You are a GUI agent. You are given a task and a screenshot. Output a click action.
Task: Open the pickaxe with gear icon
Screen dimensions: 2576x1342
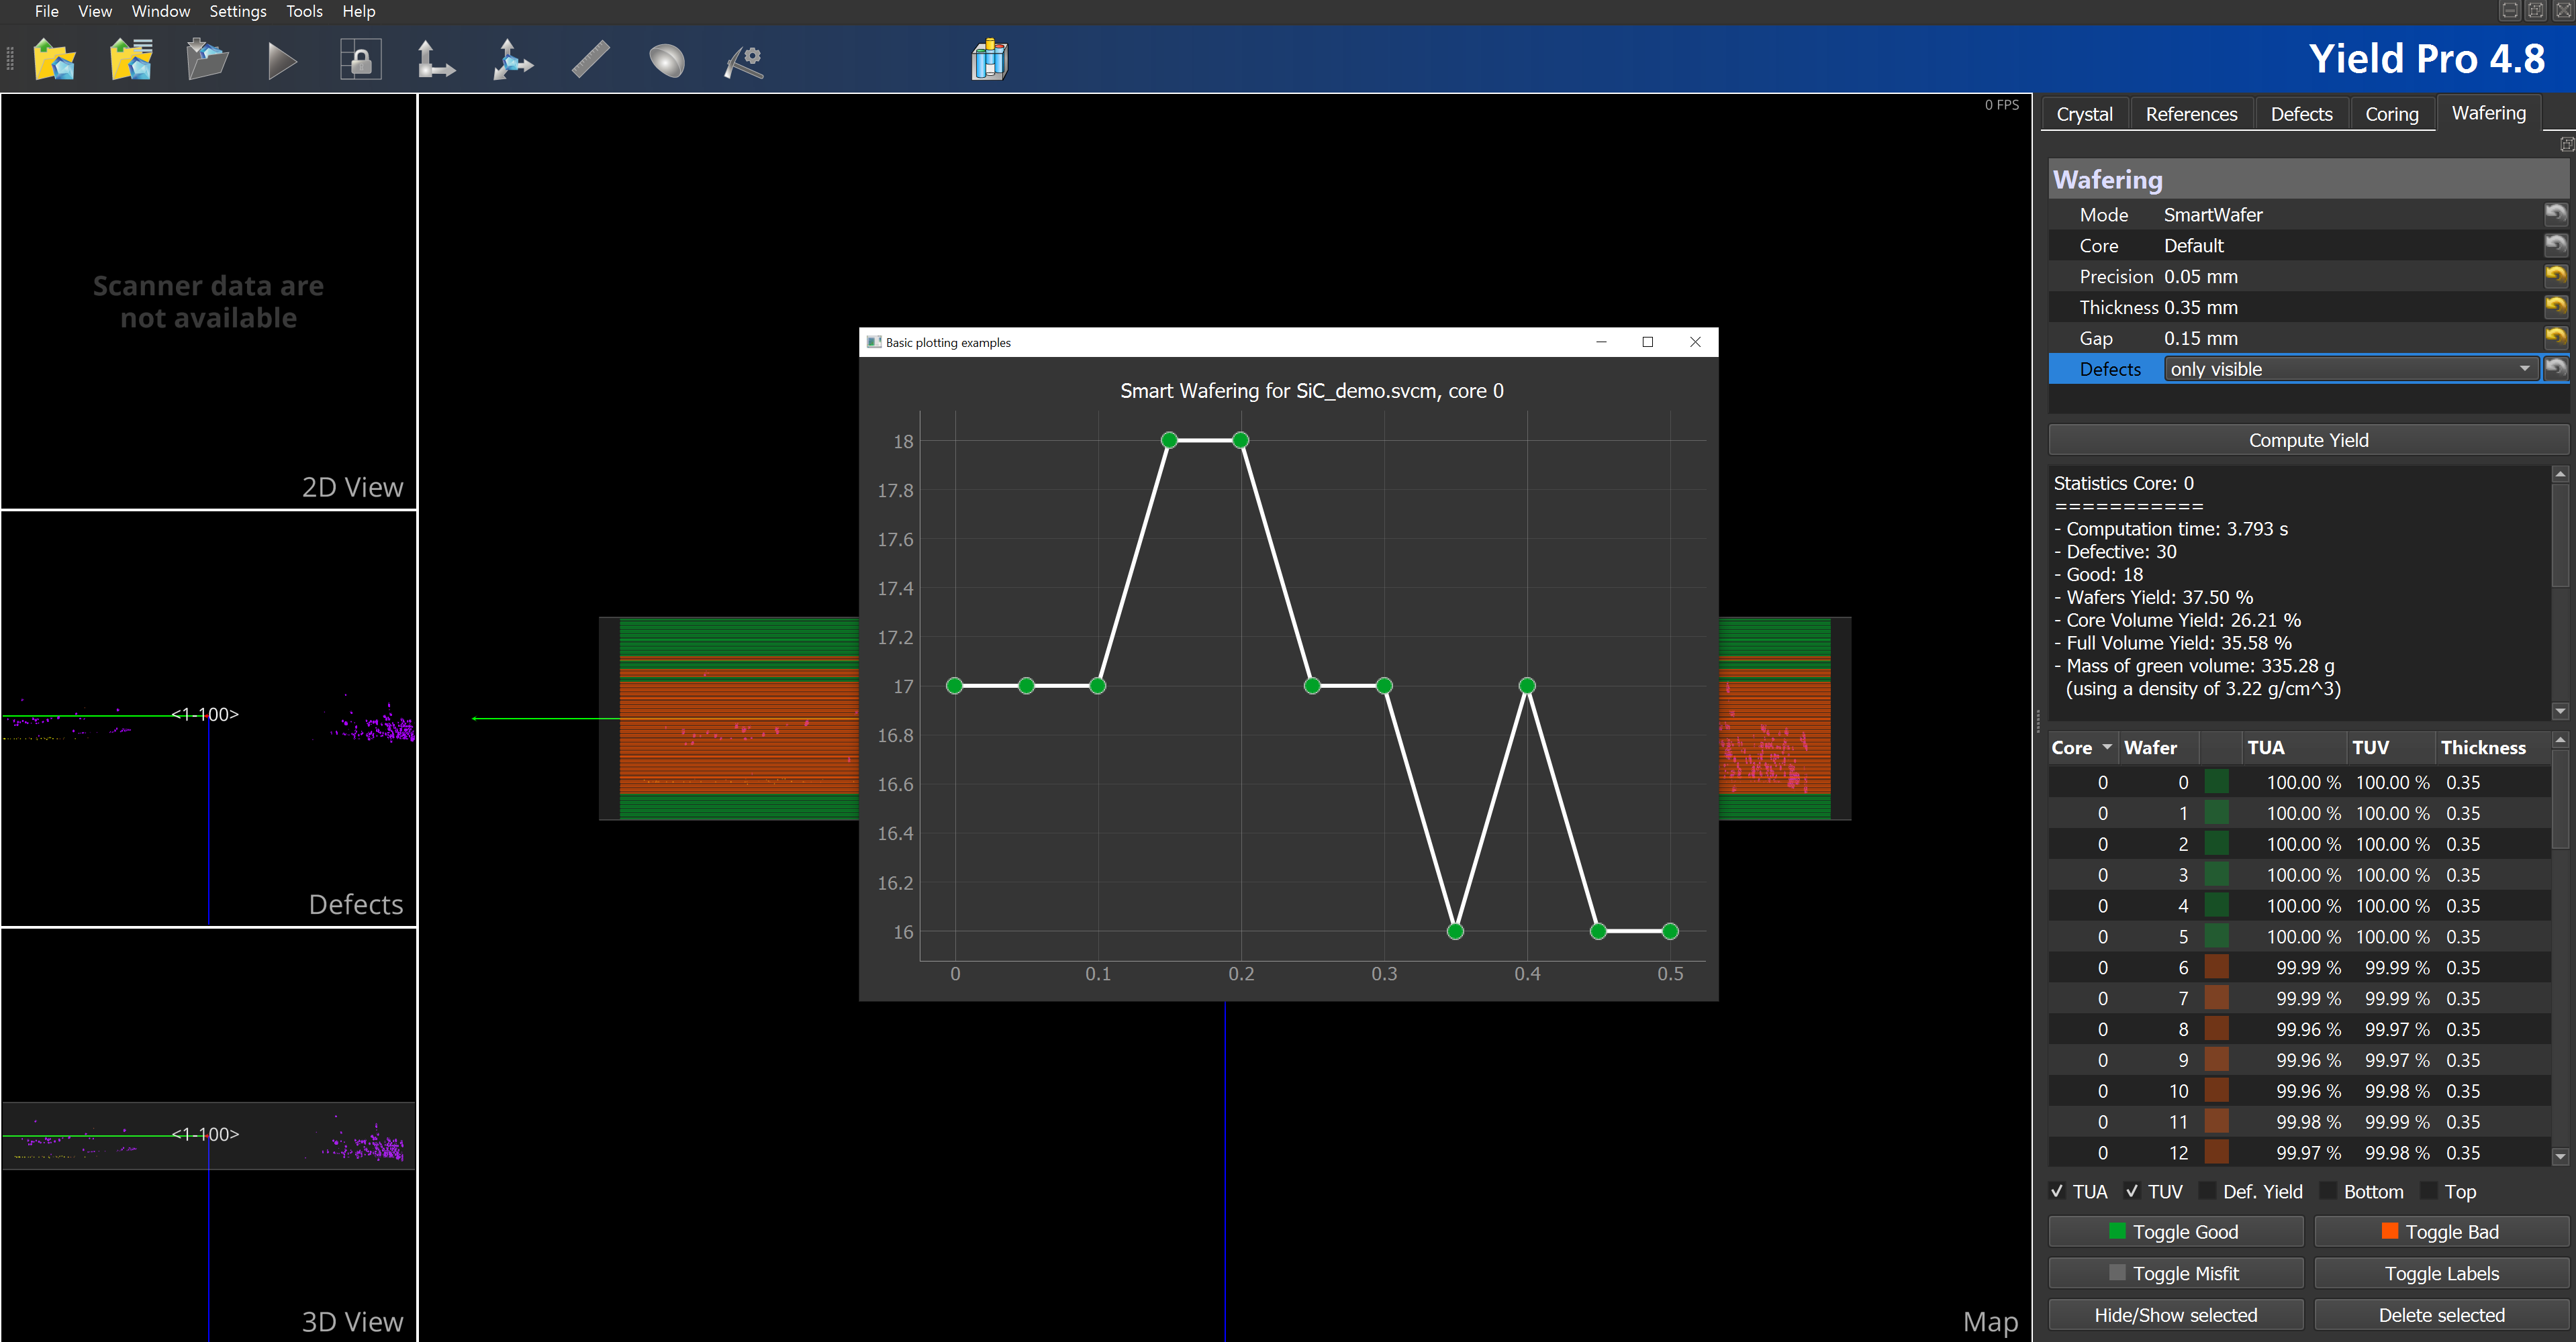click(x=744, y=61)
